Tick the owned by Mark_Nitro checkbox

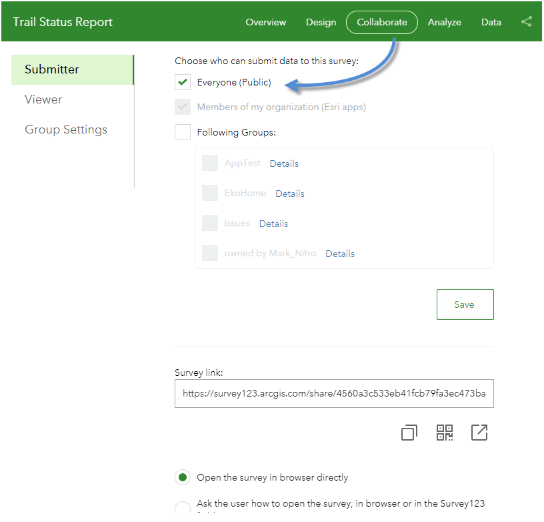(210, 253)
